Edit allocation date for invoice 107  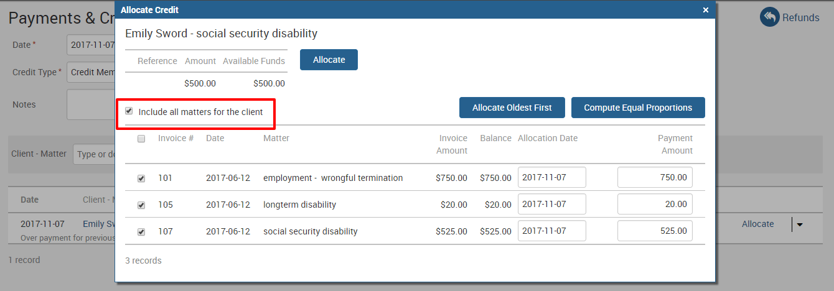(x=551, y=231)
